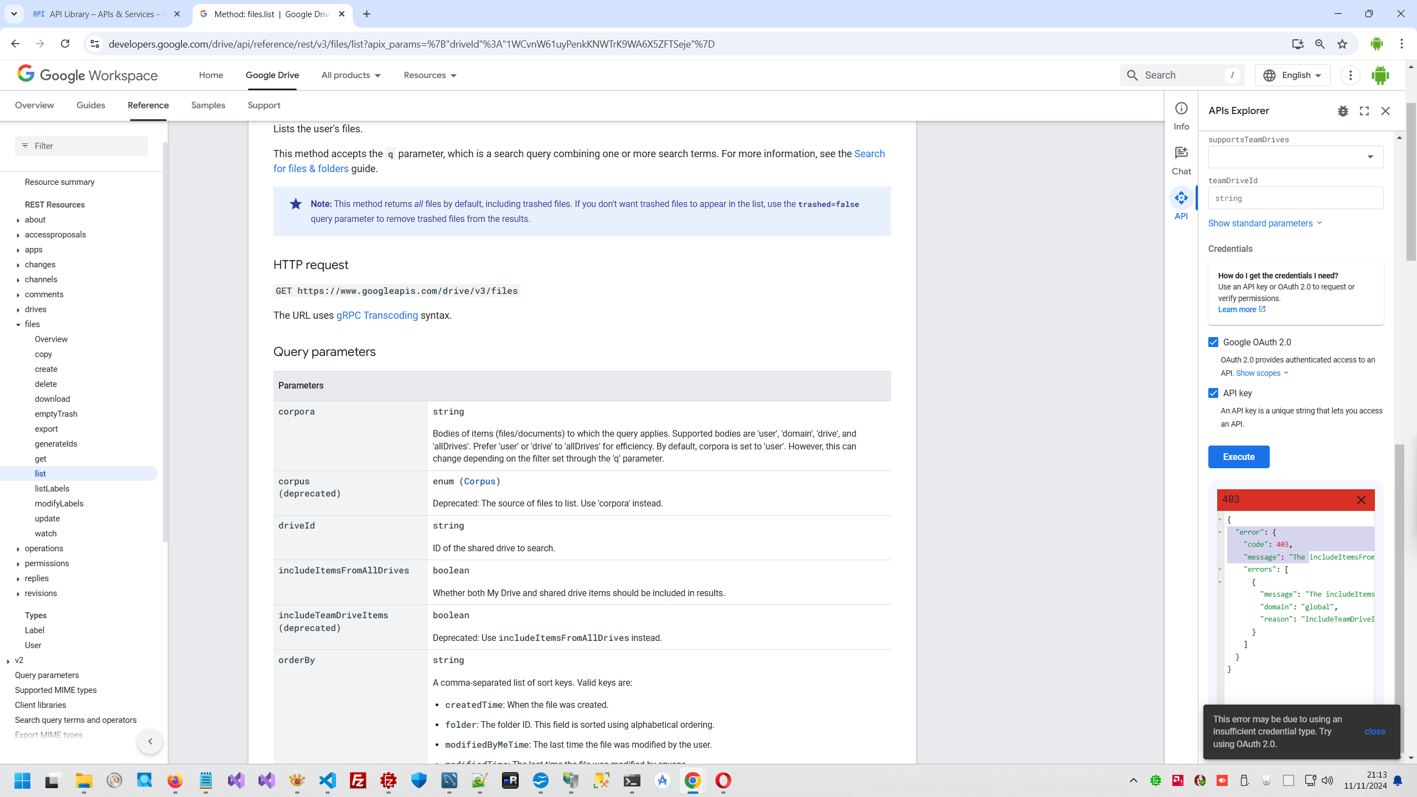Open the site's three-dot more options menu

[1351, 75]
